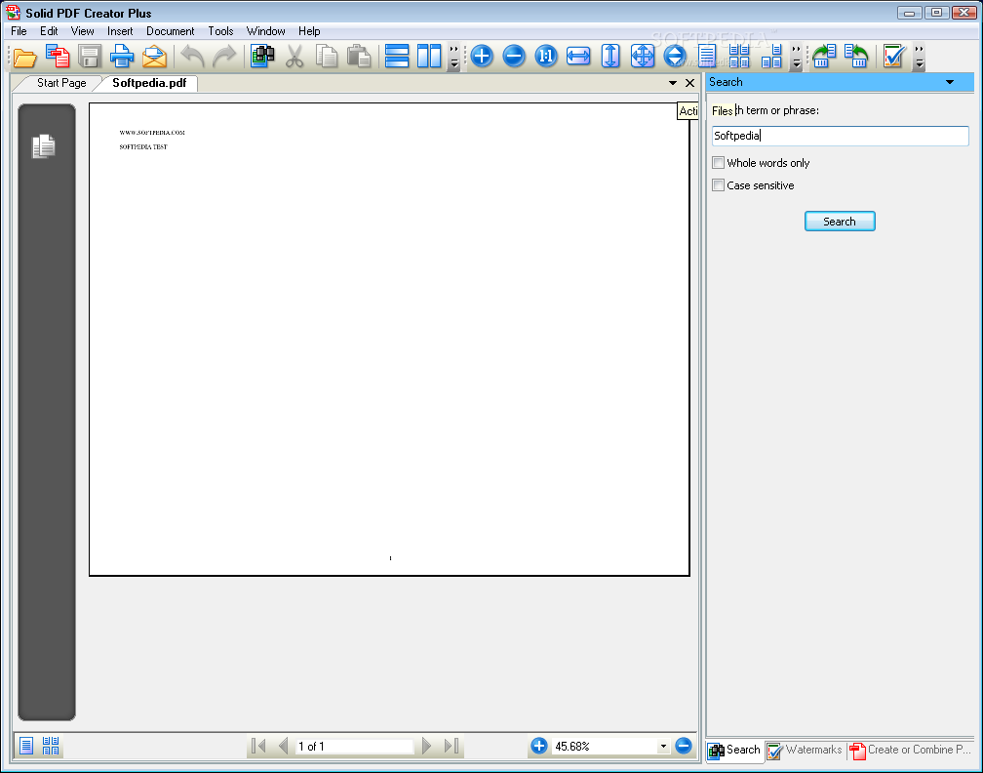Click the Print icon
Image resolution: width=983 pixels, height=773 pixels.
click(122, 57)
